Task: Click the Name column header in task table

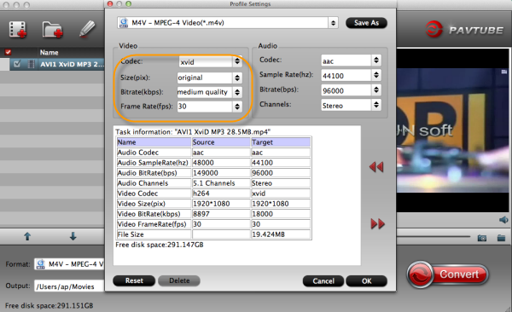Action: coord(154,142)
